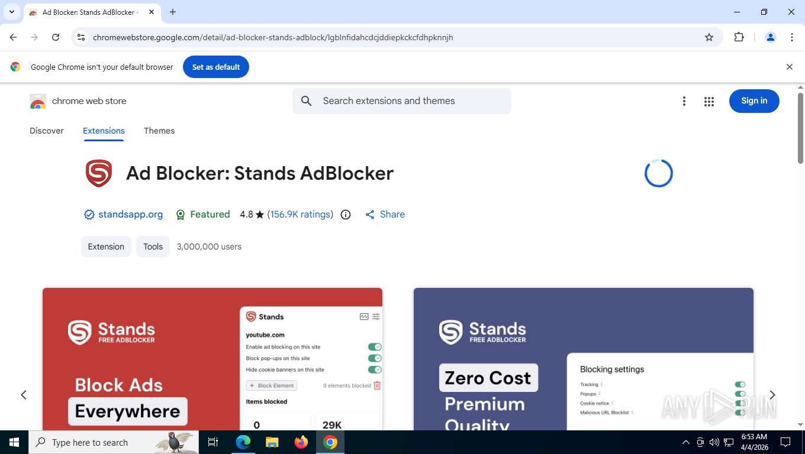Select the Extension category chip
The height and width of the screenshot is (454, 805).
(x=106, y=247)
